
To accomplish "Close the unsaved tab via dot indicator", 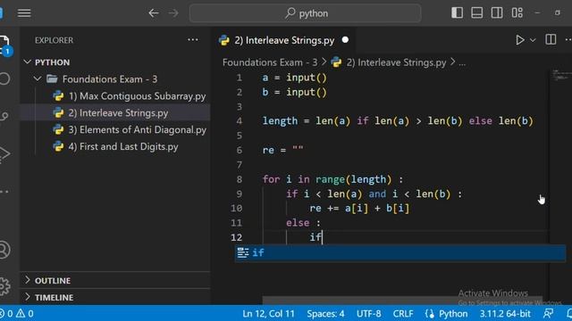I will point(345,39).
